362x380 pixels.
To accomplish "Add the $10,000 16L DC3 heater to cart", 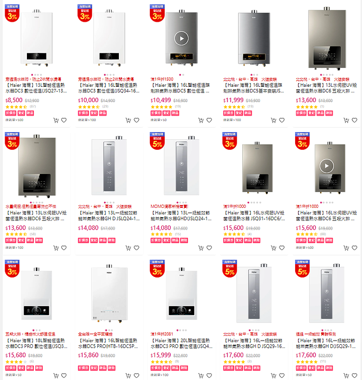I will pos(128,120).
